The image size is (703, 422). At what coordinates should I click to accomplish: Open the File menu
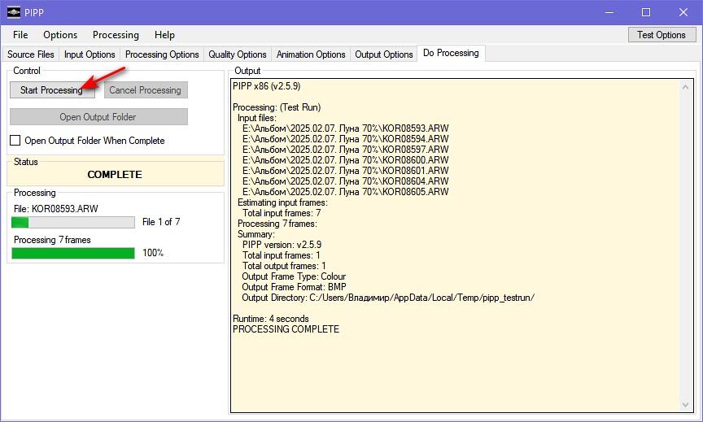click(20, 35)
